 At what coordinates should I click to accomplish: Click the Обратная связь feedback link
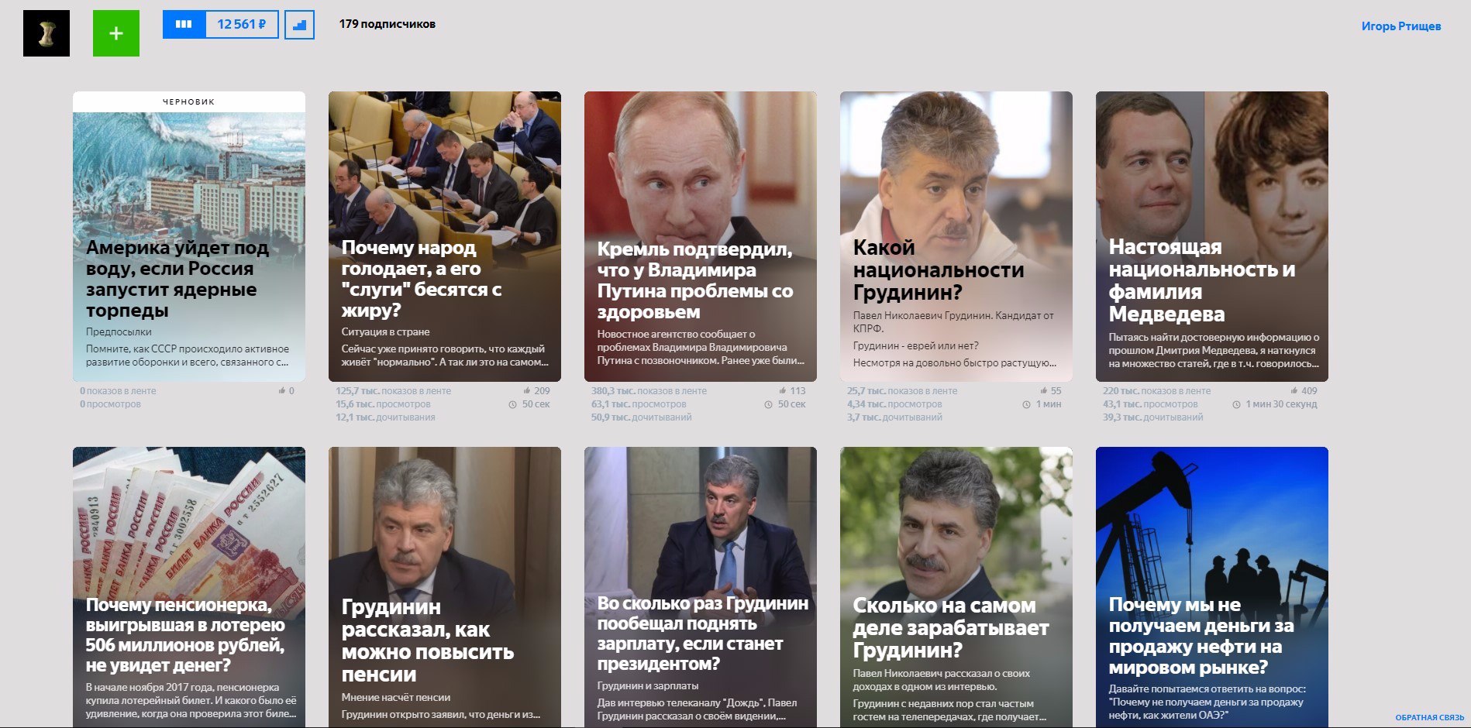(1429, 718)
